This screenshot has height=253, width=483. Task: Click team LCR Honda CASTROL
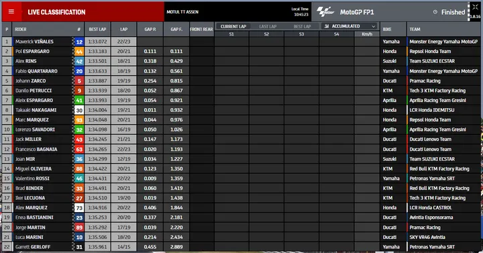tap(431, 207)
